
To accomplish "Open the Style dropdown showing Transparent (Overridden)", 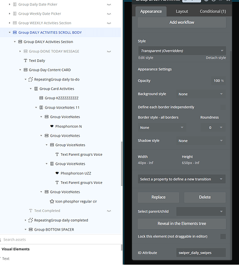I will pos(182,51).
